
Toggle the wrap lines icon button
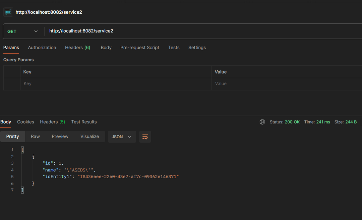pyautogui.click(x=145, y=137)
